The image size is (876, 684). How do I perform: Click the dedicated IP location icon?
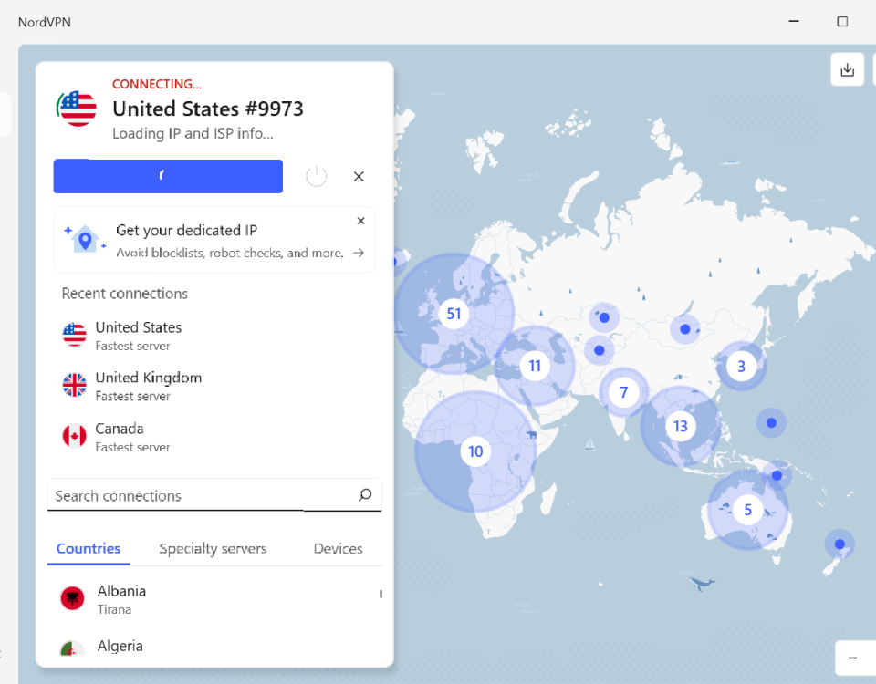(x=85, y=240)
